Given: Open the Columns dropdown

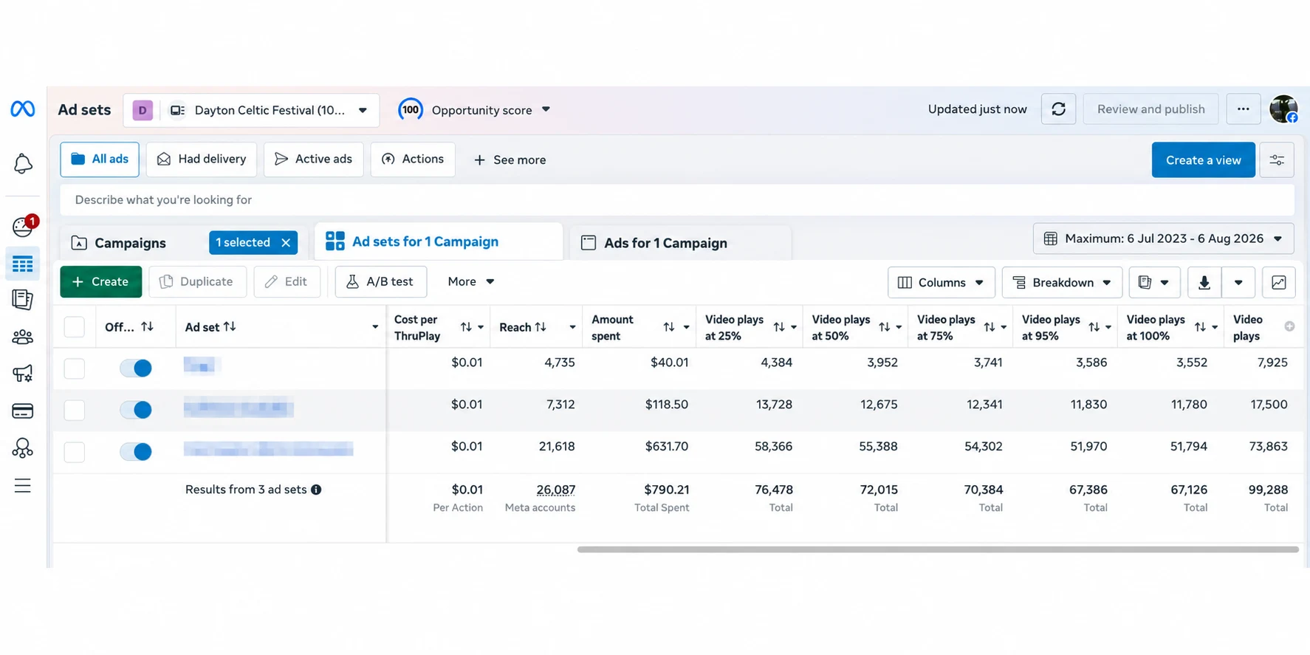Looking at the screenshot, I should (942, 282).
